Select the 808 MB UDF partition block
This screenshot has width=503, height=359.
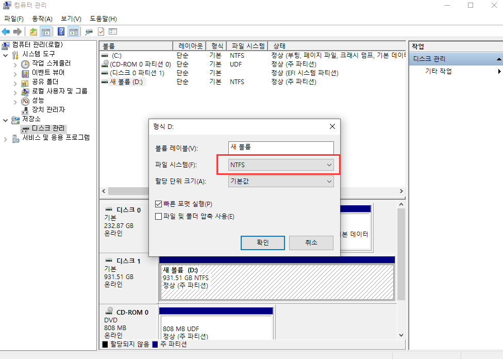(216, 328)
